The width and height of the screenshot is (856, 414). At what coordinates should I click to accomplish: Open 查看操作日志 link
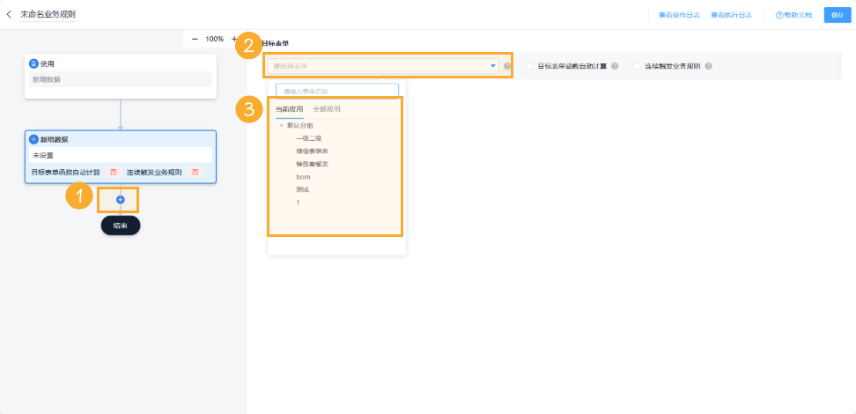click(679, 15)
